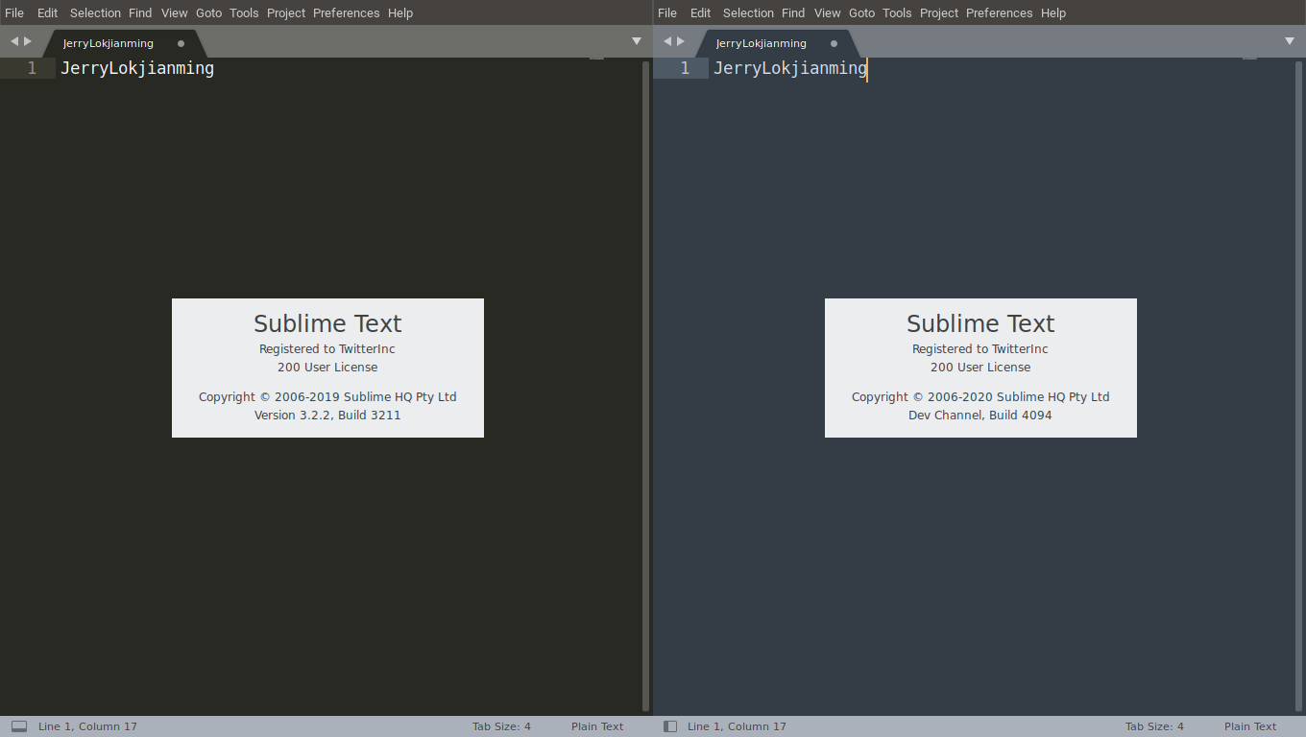Click Copyright 2006-2019 line in left dialog
The width and height of the screenshot is (1306, 737).
(327, 397)
